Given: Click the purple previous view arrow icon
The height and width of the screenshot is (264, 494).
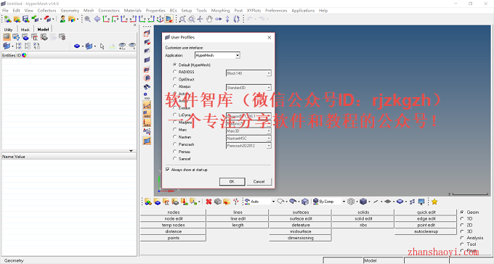Looking at the screenshot, I should click(x=97, y=19).
